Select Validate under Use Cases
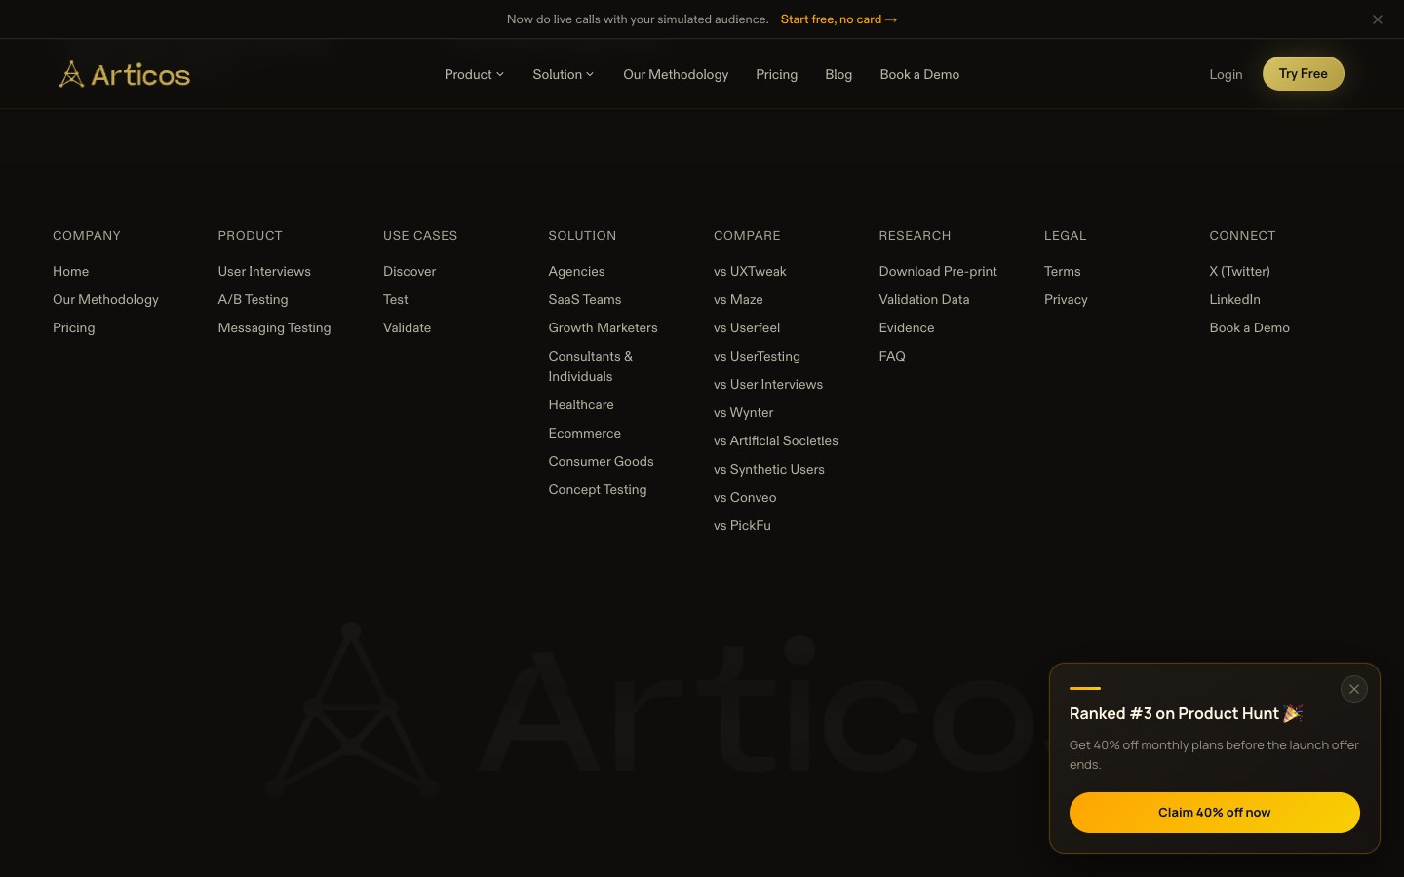1404x877 pixels. 407,327
